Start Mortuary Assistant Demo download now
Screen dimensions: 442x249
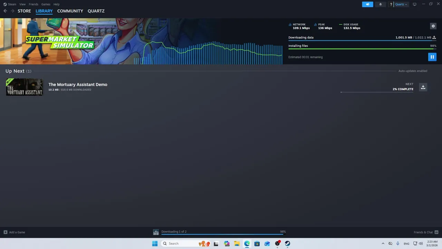423,87
